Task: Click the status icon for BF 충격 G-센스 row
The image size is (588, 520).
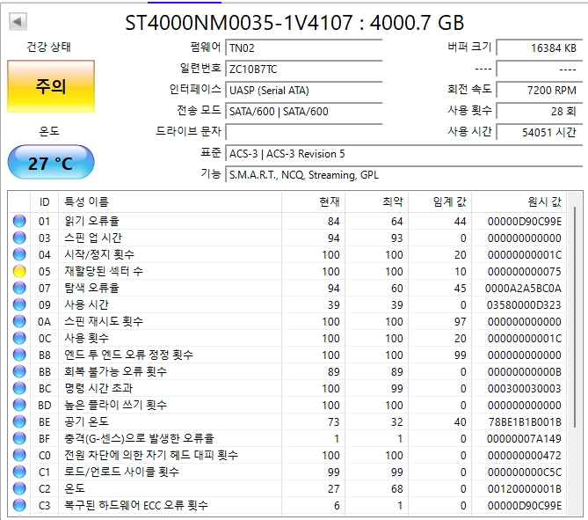Action: (x=19, y=438)
